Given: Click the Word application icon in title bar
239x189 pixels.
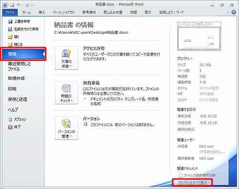Looking at the screenshot, I should (5, 5).
